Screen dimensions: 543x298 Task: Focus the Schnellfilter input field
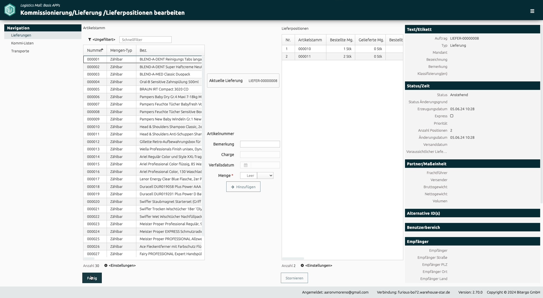(145, 40)
